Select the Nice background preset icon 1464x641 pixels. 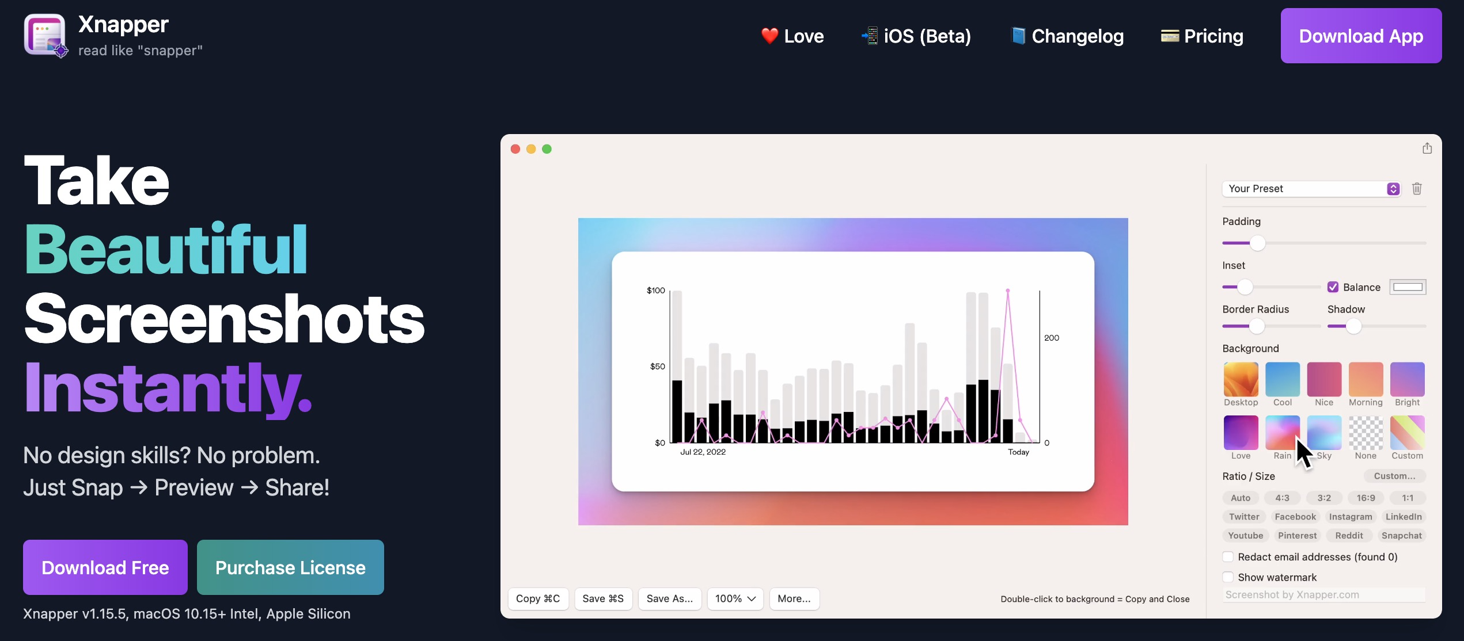tap(1324, 379)
